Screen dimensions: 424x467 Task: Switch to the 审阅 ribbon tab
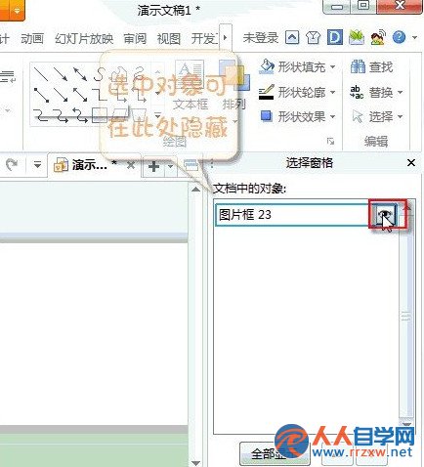135,39
